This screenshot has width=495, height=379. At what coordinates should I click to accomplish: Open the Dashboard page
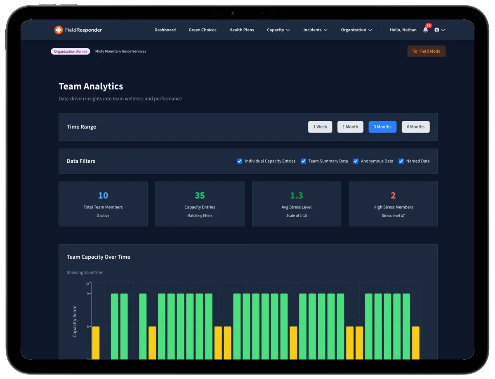click(165, 30)
